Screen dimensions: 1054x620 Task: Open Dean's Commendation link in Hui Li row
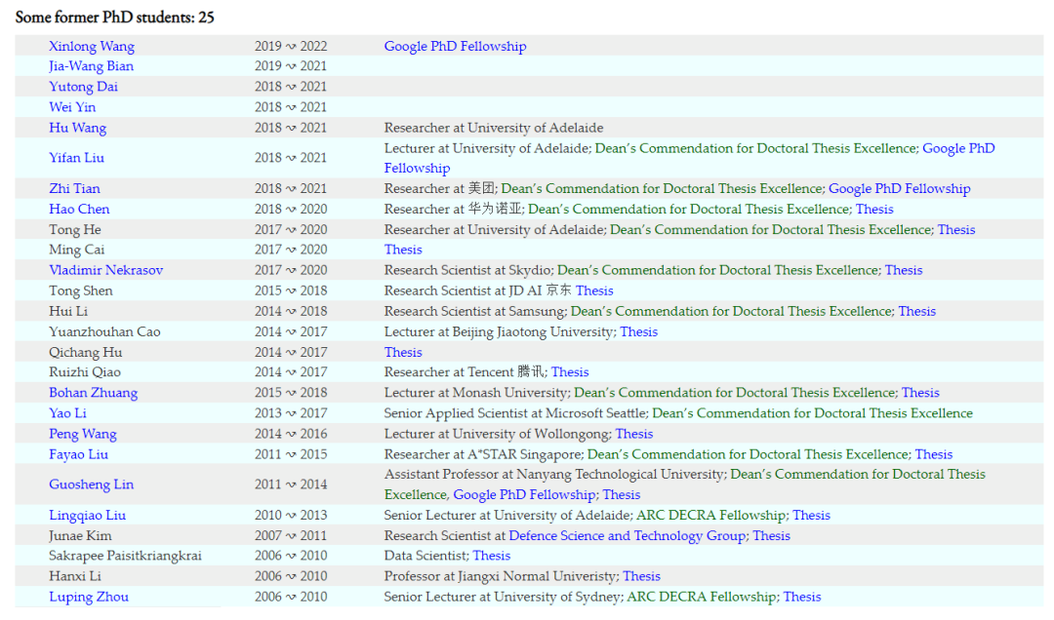tap(731, 311)
